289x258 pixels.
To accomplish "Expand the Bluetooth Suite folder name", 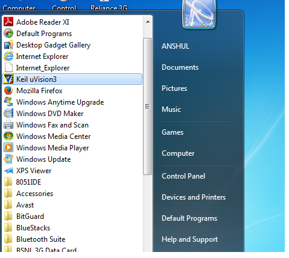I will click(x=41, y=239).
